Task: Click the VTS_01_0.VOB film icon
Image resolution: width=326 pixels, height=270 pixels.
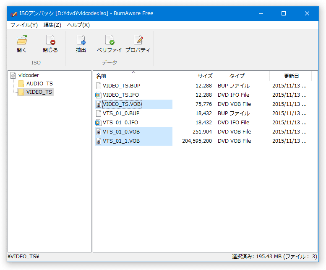Action: pyautogui.click(x=99, y=132)
